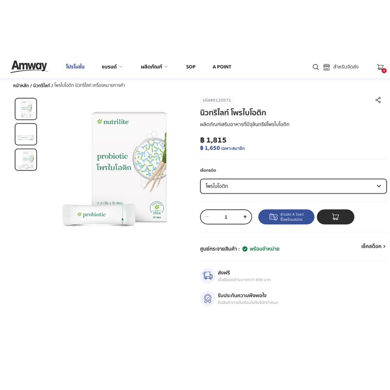Click the ส่งฟรี heading
This screenshot has width=390, height=390.
[x=224, y=273]
